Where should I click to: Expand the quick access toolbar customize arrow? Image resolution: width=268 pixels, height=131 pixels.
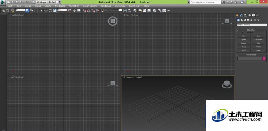(60, 2)
